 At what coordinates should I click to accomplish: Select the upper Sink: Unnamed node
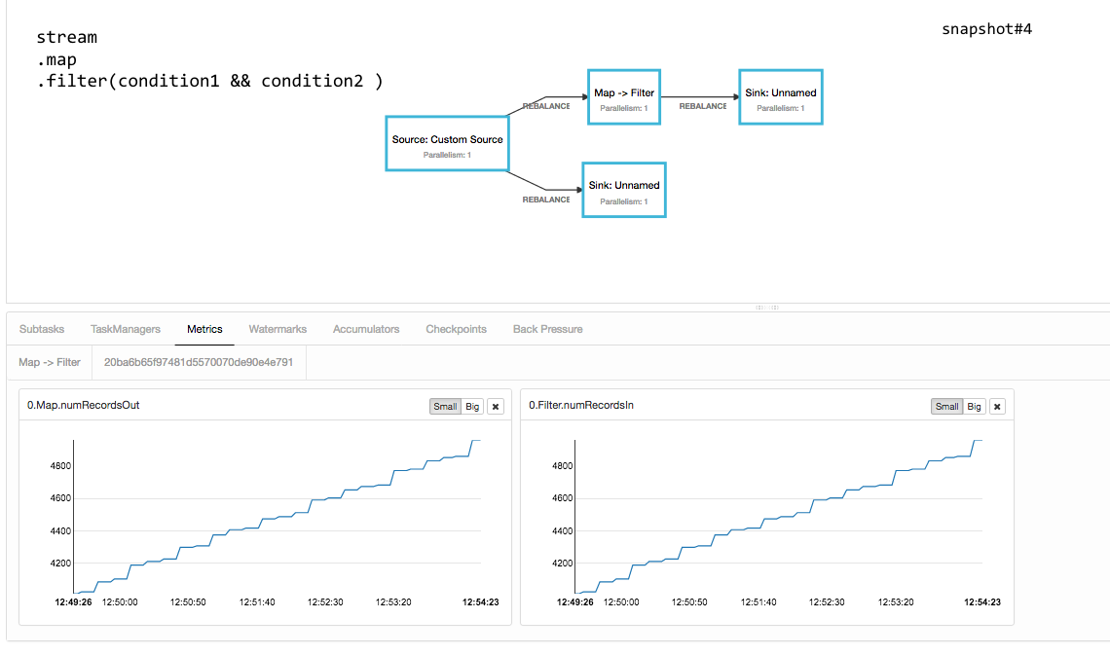click(780, 97)
